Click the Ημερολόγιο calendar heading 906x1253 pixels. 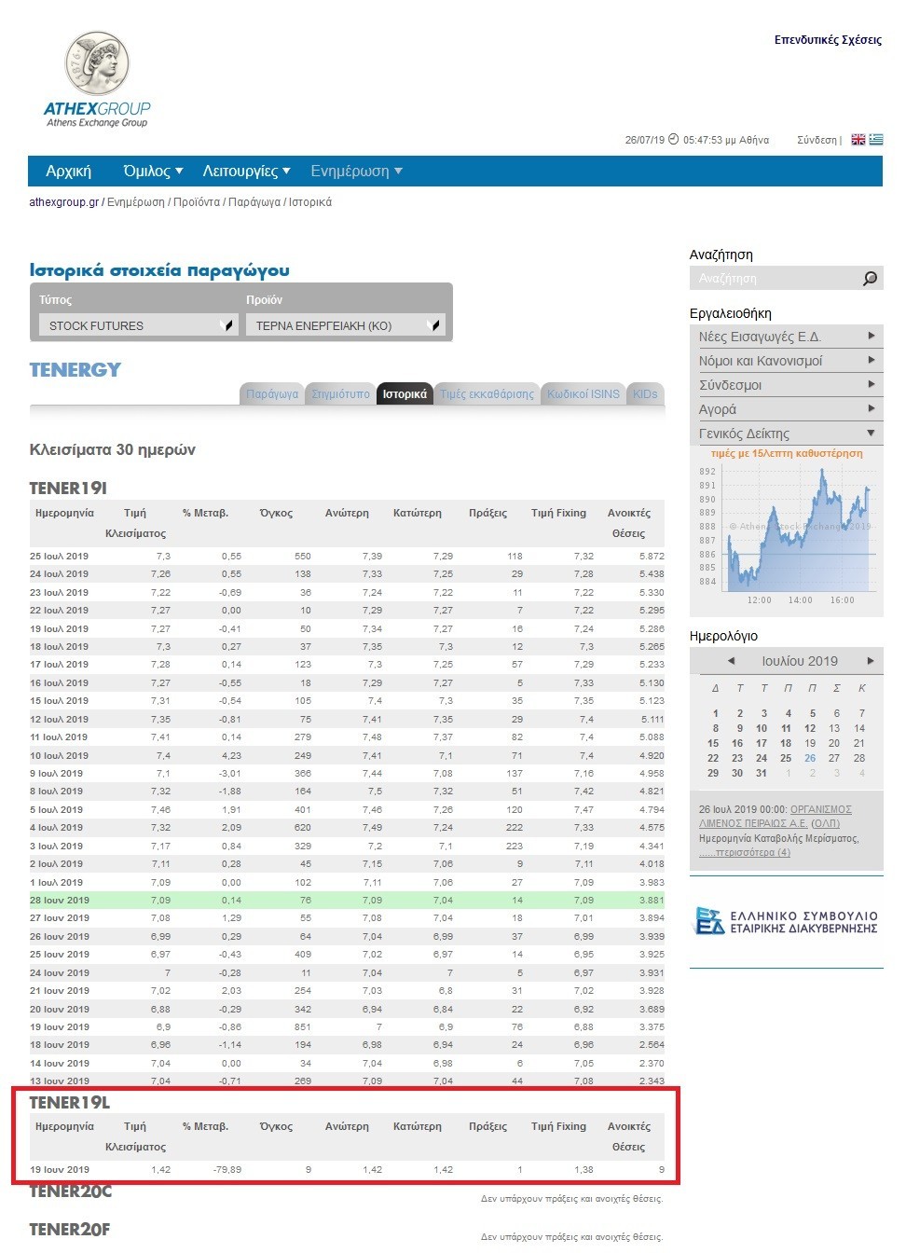click(x=723, y=636)
